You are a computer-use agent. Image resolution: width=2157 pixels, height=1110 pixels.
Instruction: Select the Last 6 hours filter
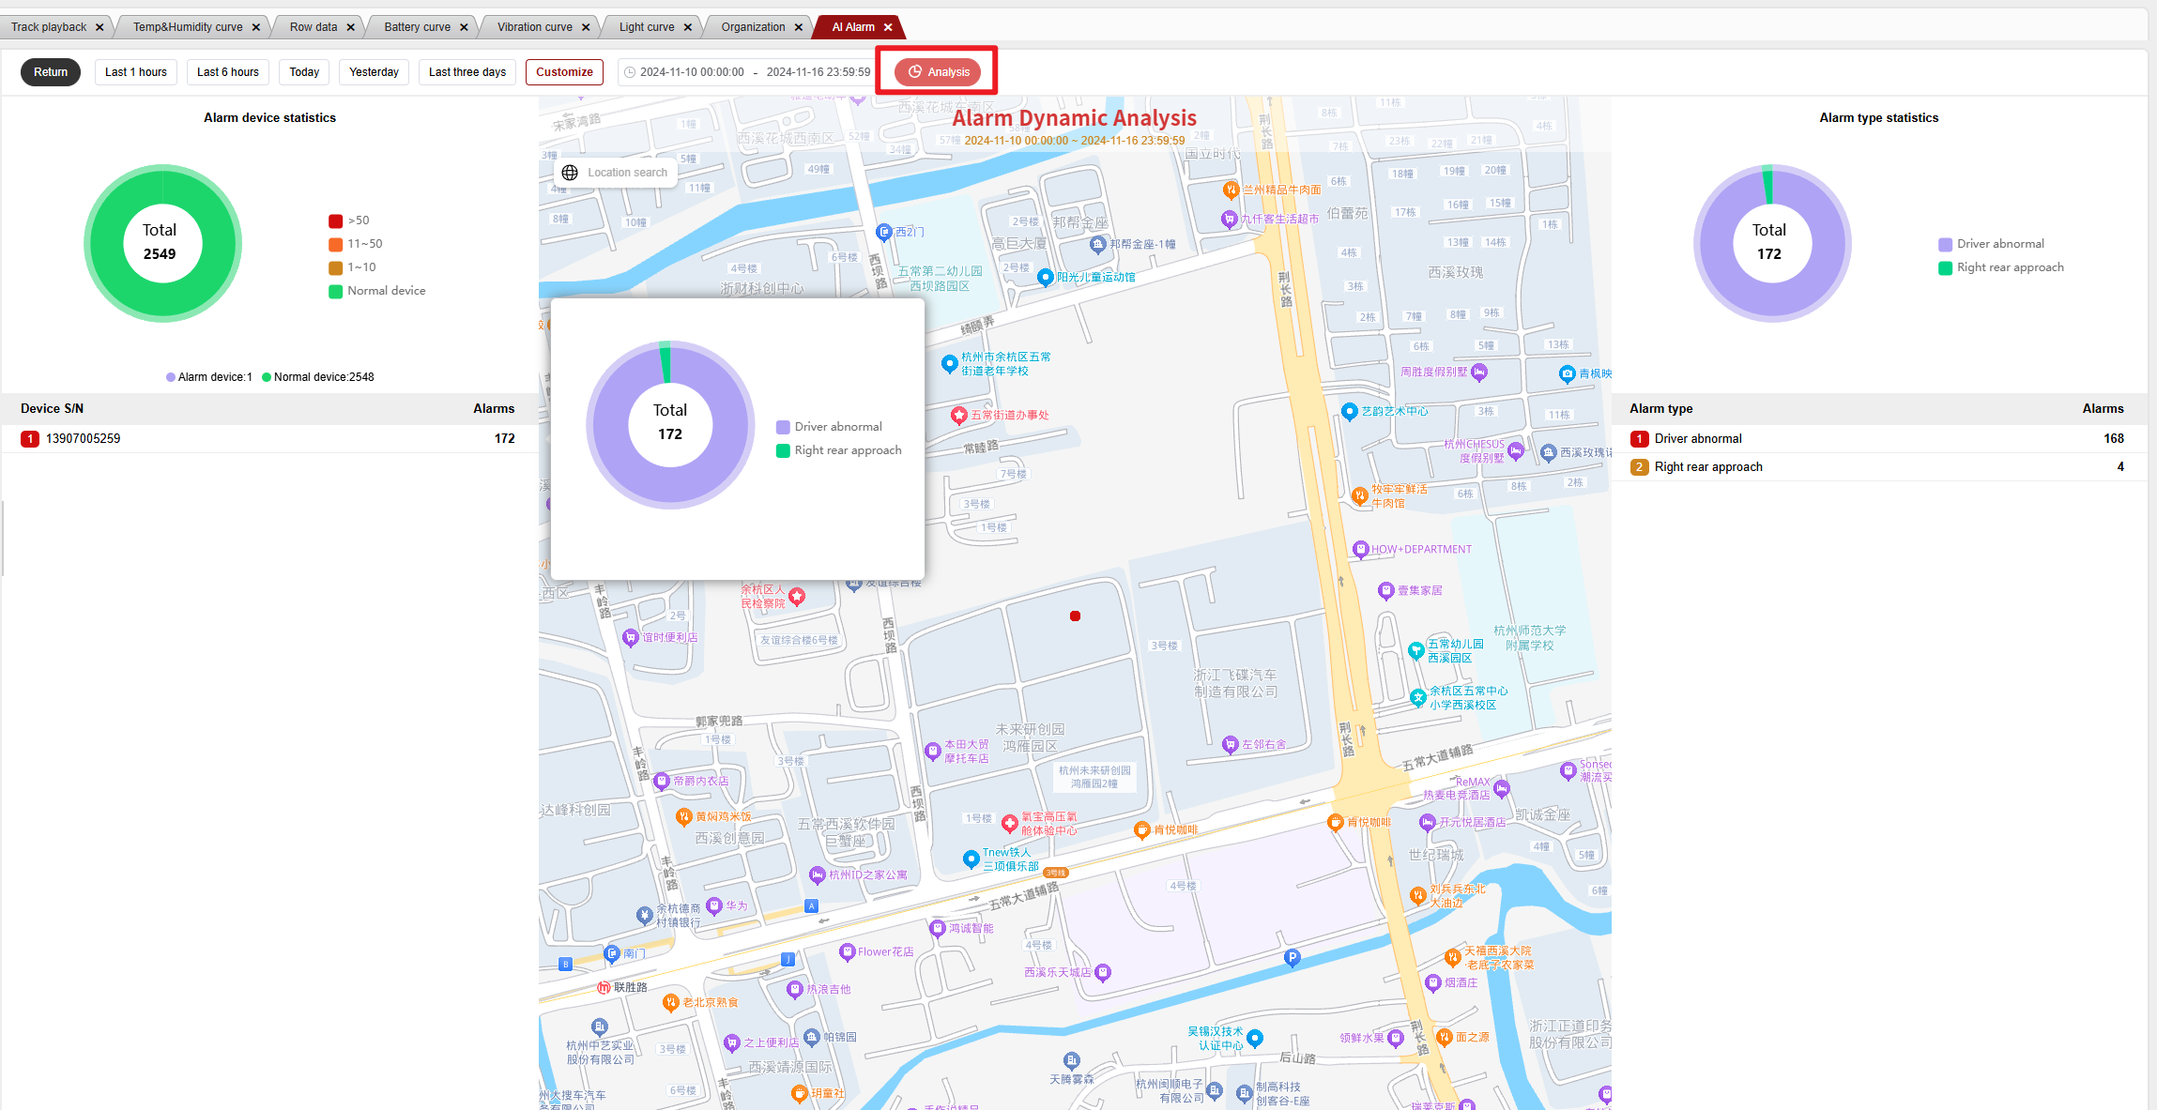[228, 72]
